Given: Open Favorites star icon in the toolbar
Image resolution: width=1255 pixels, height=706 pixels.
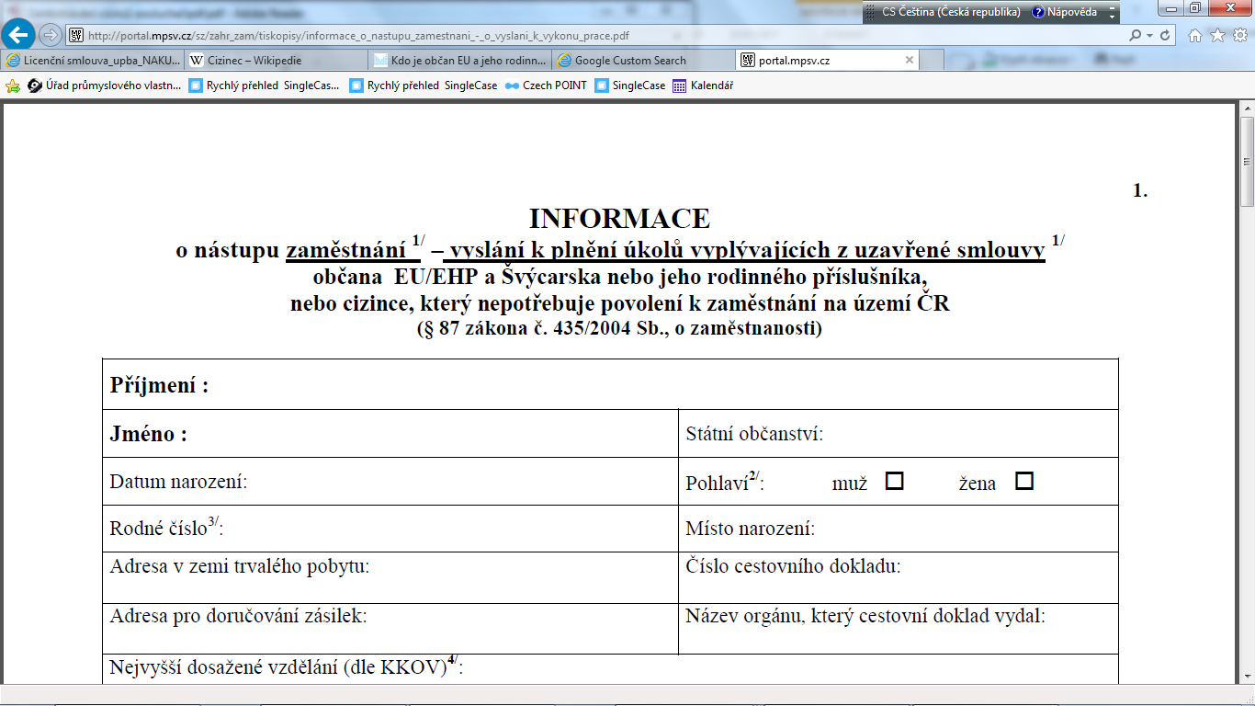Looking at the screenshot, I should (1217, 35).
